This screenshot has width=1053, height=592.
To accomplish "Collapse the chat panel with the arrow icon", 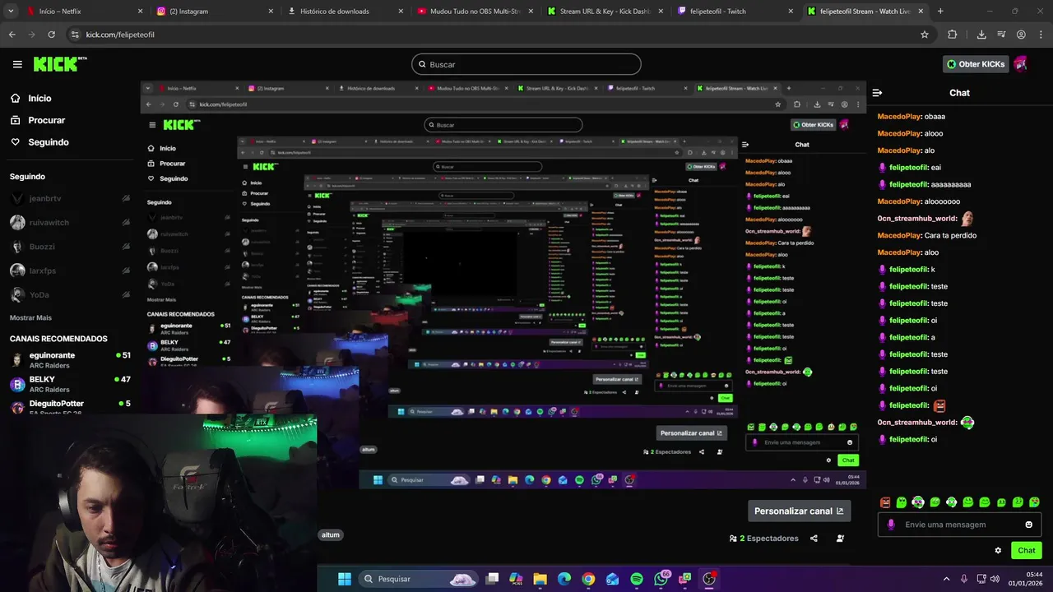I will (877, 93).
